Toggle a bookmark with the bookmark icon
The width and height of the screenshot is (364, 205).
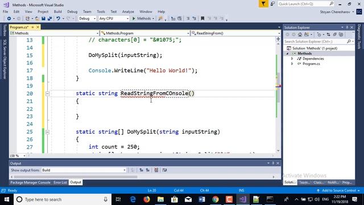click(202, 18)
